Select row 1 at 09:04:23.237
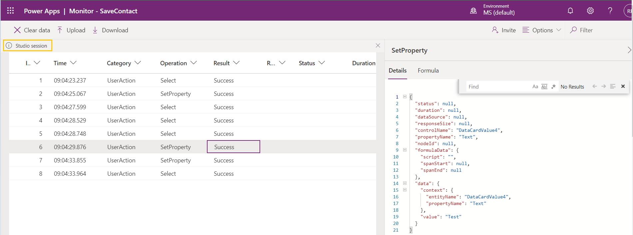This screenshot has height=235, width=633. coord(193,80)
